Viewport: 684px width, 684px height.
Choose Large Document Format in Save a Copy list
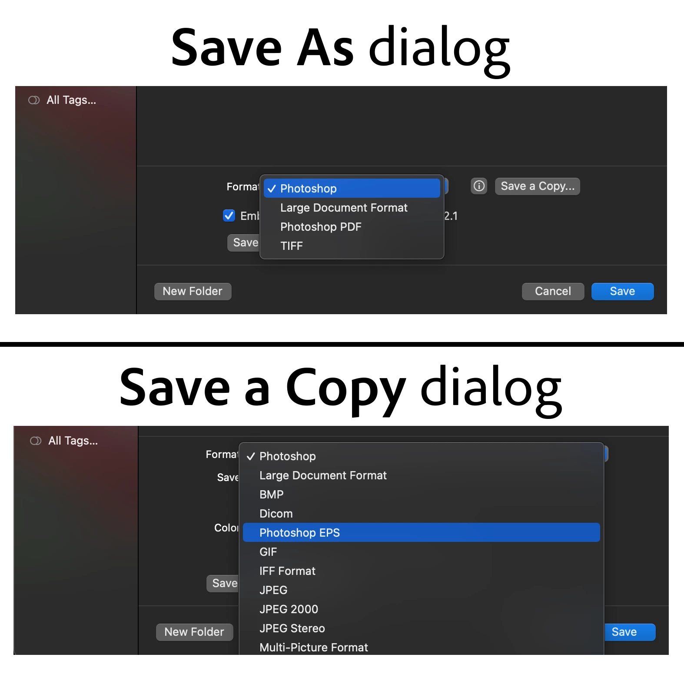click(422, 475)
